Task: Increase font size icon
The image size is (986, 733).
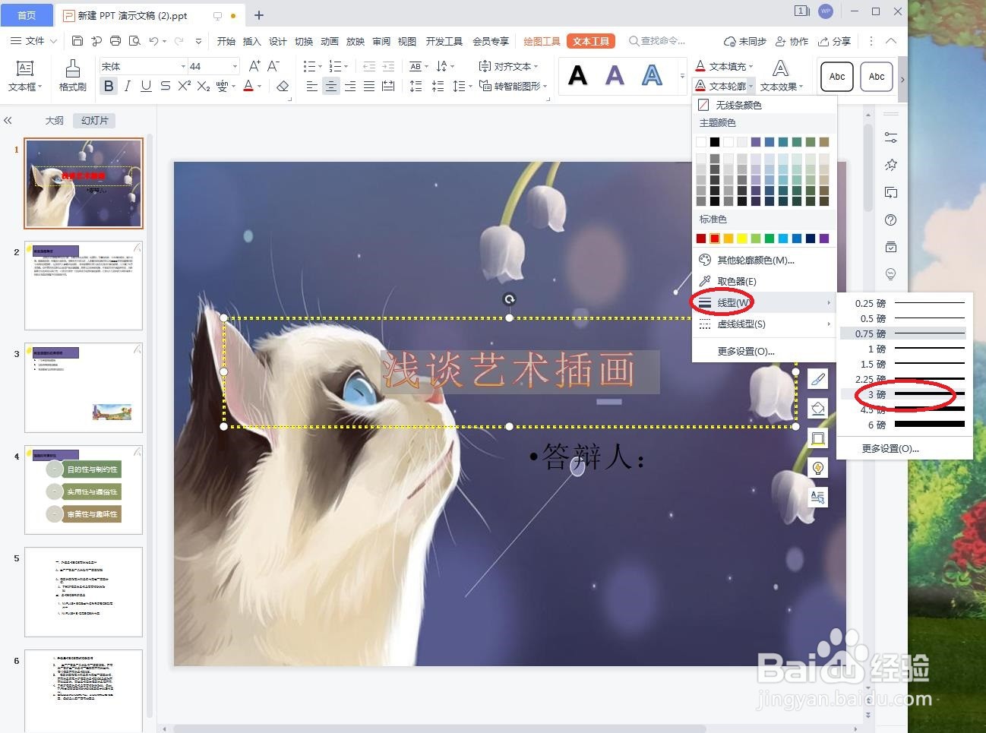Action: (254, 66)
